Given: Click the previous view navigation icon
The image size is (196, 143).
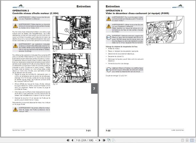Looking at the screenshot, I should point(109,140).
